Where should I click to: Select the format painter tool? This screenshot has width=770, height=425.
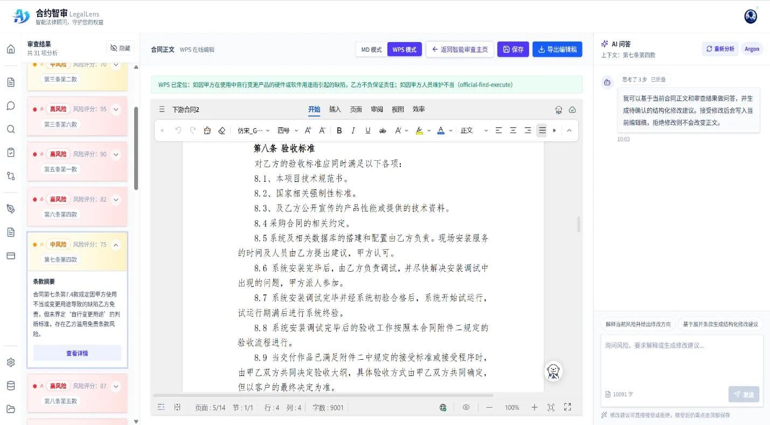click(x=207, y=131)
